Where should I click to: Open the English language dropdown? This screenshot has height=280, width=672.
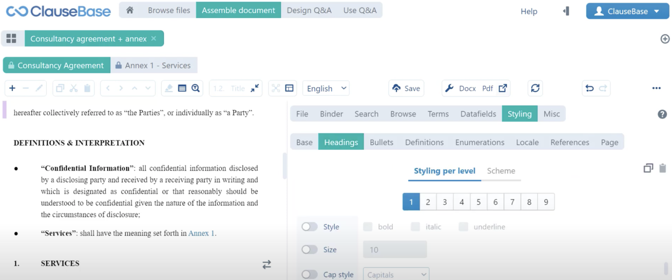tap(326, 88)
